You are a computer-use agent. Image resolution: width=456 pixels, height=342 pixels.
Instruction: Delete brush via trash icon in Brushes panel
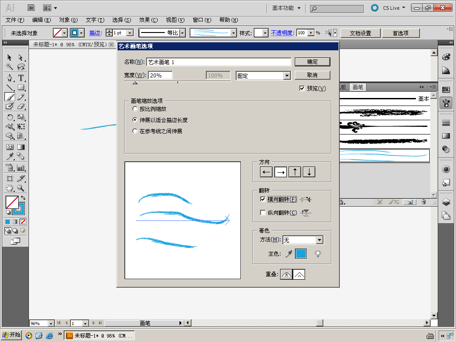click(x=423, y=202)
